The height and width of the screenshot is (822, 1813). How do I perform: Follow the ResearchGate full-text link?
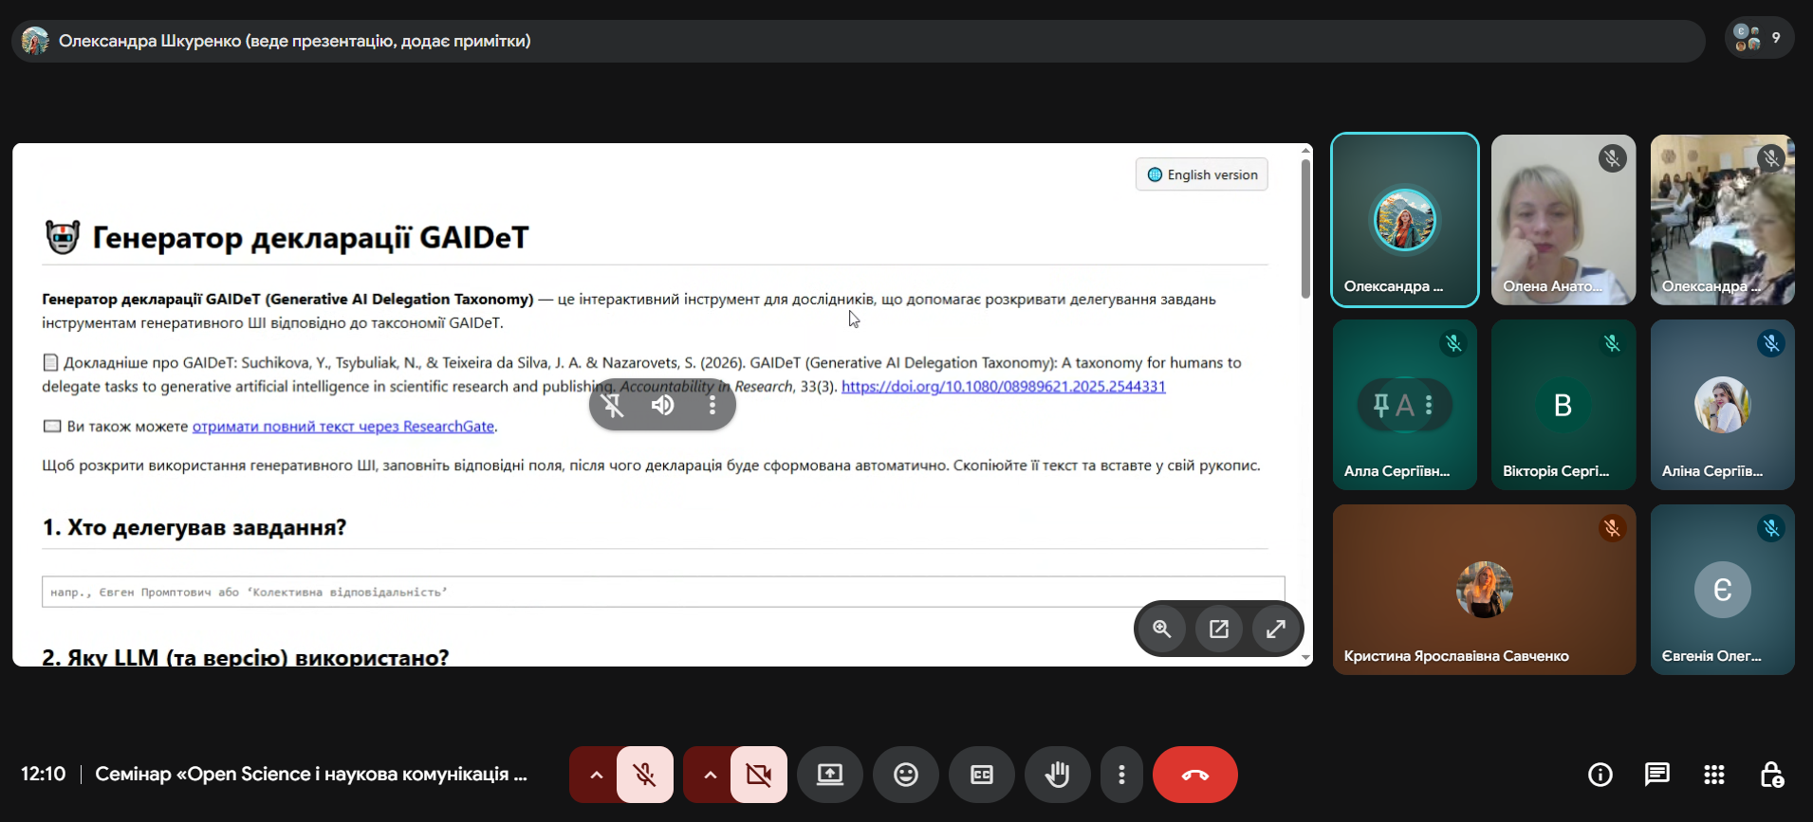pos(343,427)
